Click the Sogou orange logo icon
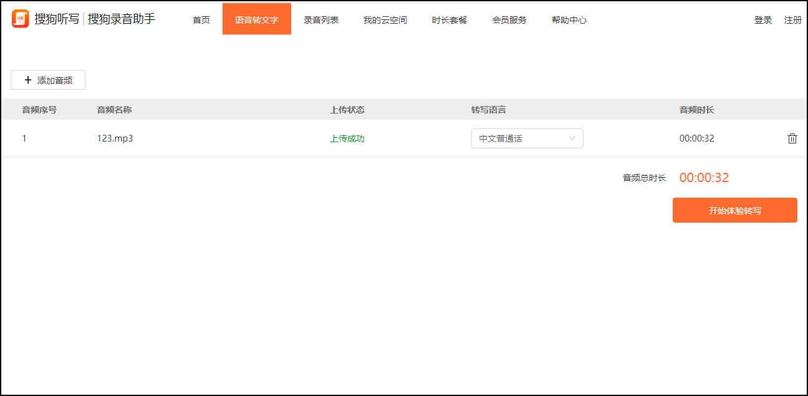Image resolution: width=808 pixels, height=396 pixels. tap(21, 19)
